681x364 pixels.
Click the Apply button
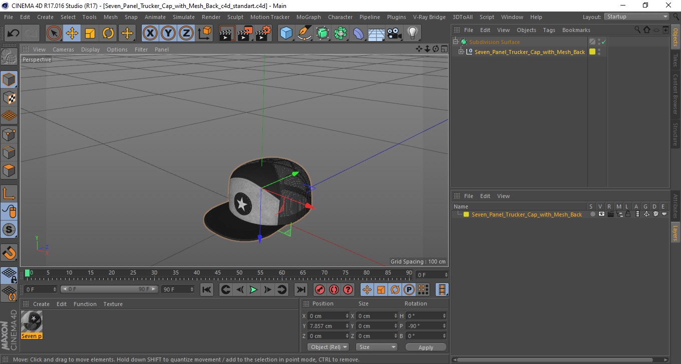pyautogui.click(x=426, y=347)
